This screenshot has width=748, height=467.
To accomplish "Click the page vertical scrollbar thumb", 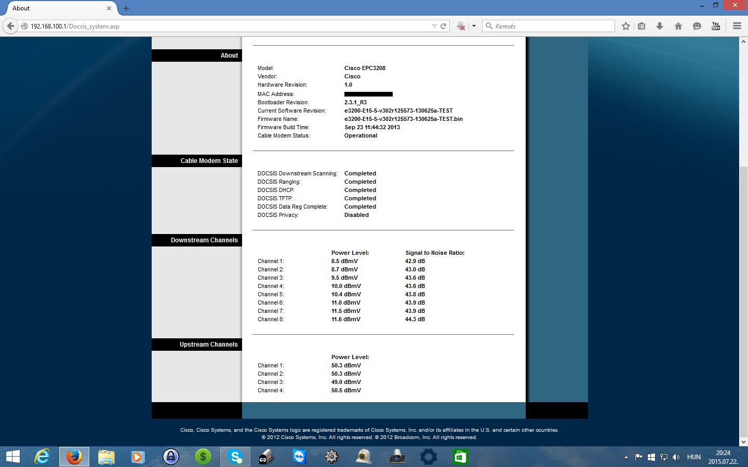I will coord(743,302).
